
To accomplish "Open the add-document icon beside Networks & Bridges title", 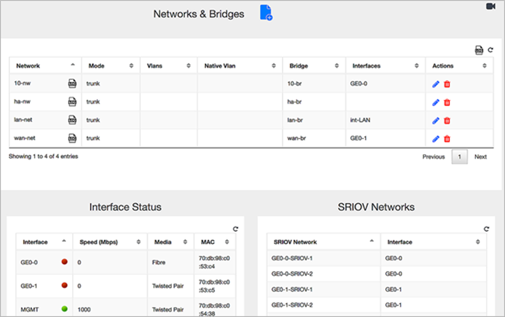I will pos(265,14).
